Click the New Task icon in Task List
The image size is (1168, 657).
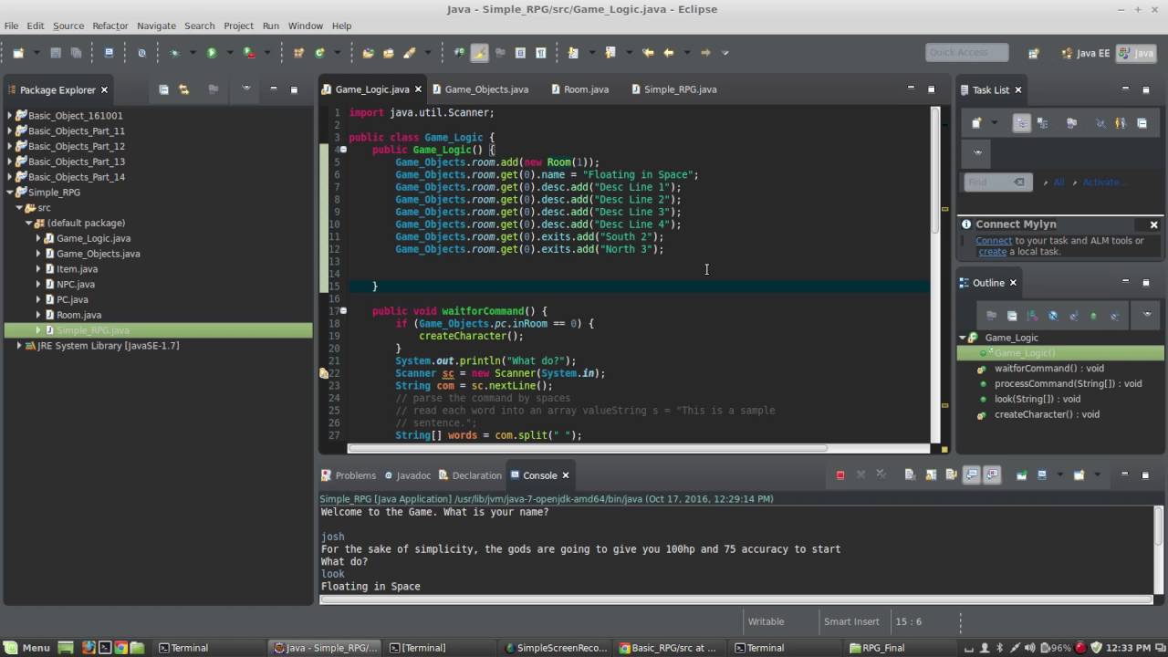point(976,123)
